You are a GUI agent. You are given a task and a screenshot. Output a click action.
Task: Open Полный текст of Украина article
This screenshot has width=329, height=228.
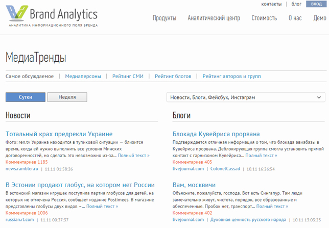coord(134,156)
